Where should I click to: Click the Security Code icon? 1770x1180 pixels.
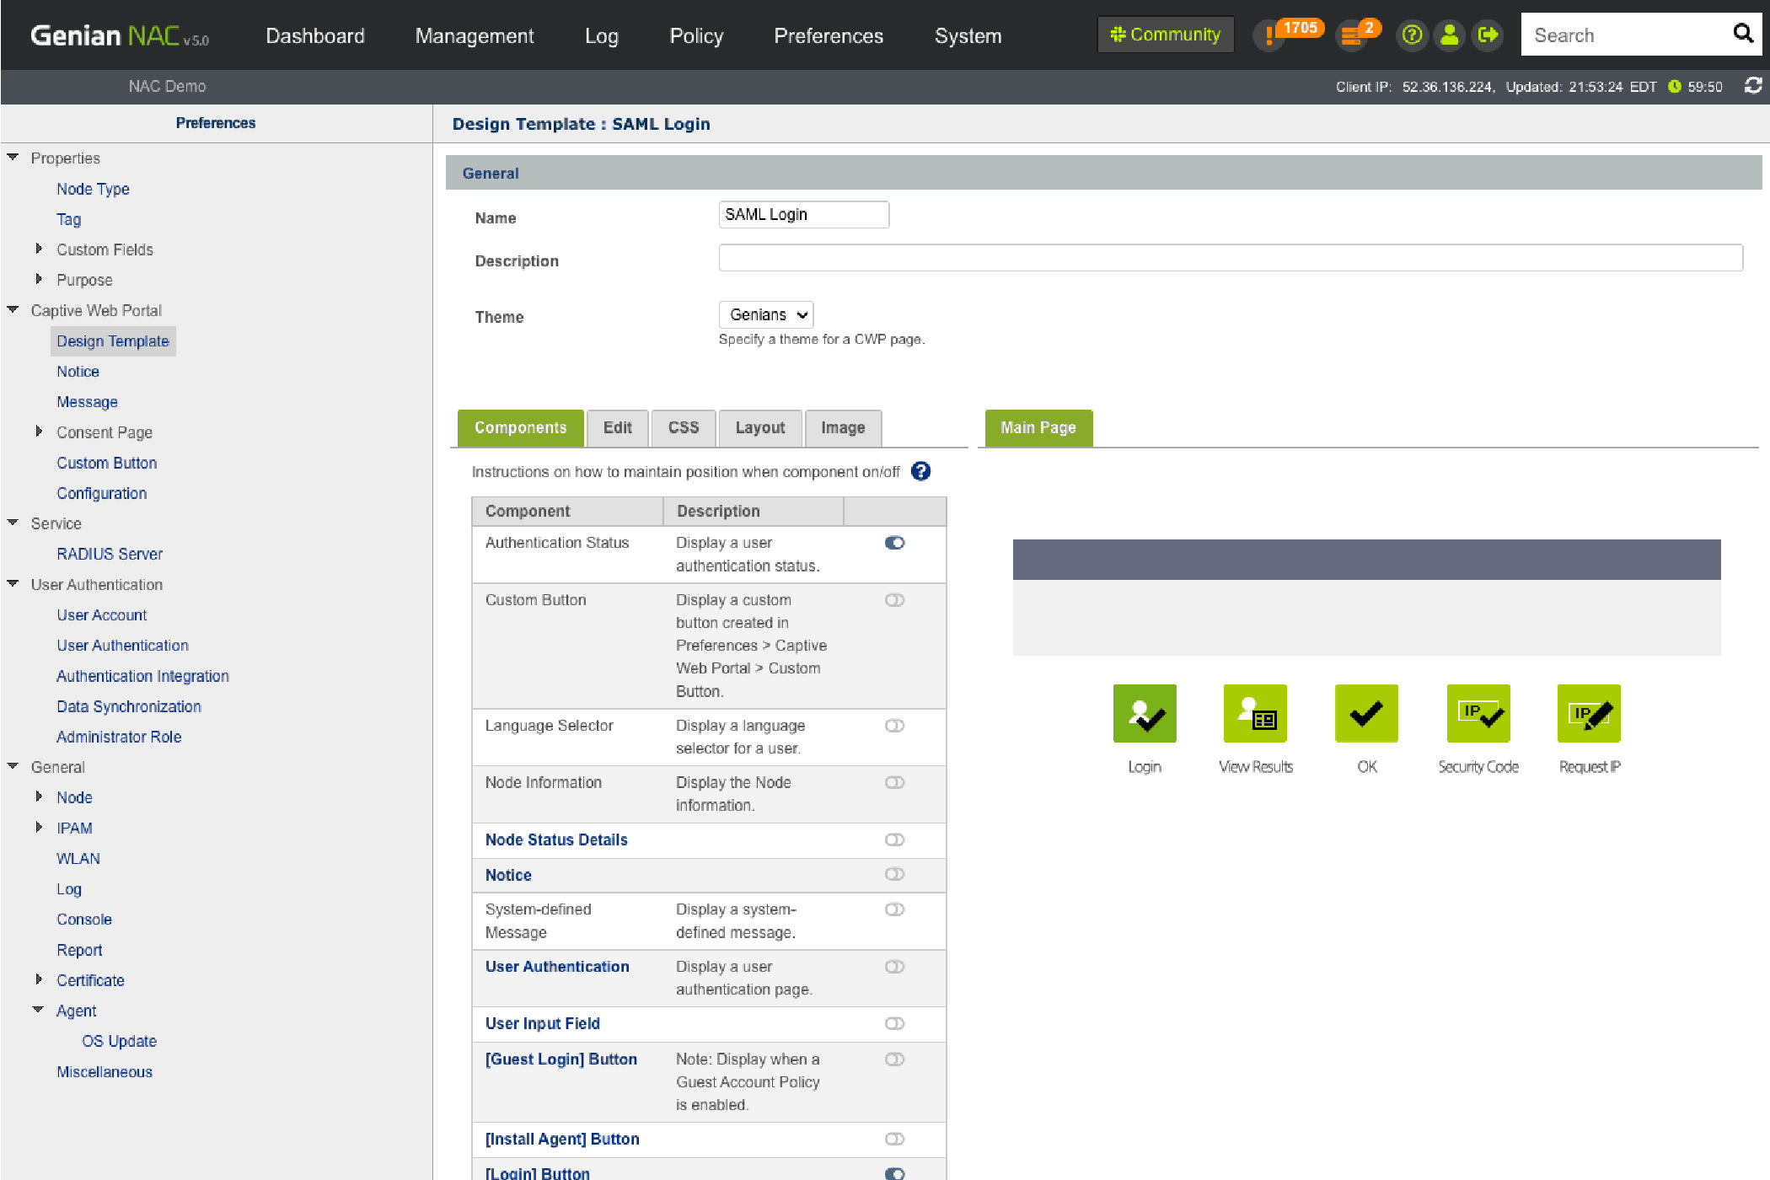(1478, 714)
